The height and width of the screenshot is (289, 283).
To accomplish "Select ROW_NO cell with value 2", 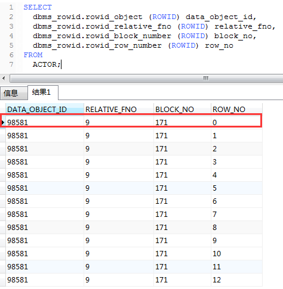I will pos(236,149).
